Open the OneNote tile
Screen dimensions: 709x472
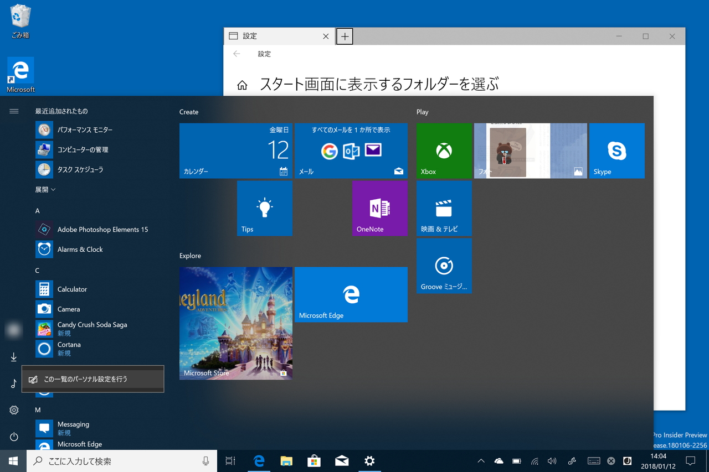pos(379,208)
